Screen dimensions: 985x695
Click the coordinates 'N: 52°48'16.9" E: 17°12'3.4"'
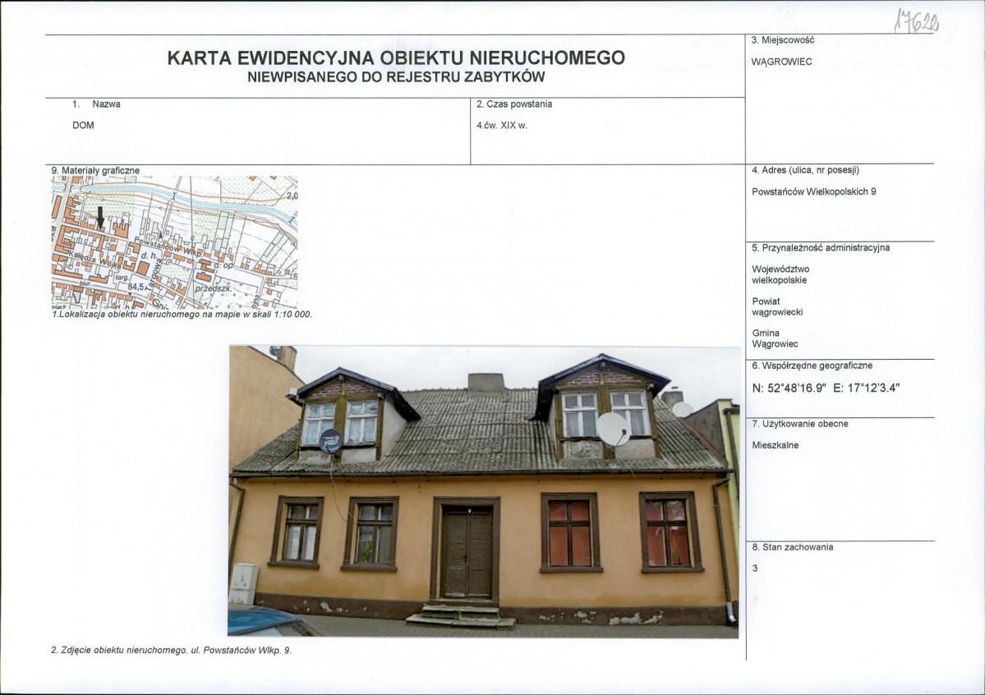(x=826, y=389)
